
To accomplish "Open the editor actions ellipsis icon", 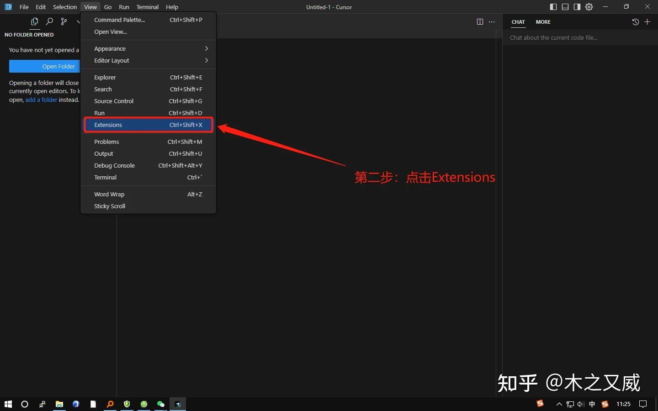I will click(492, 21).
